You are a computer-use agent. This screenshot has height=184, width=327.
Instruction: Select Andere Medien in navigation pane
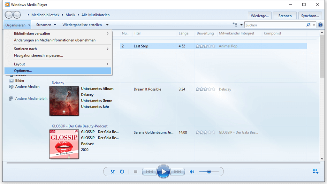pos(27,87)
